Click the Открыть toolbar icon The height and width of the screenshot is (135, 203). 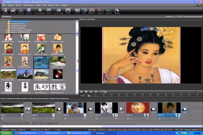click(13, 11)
